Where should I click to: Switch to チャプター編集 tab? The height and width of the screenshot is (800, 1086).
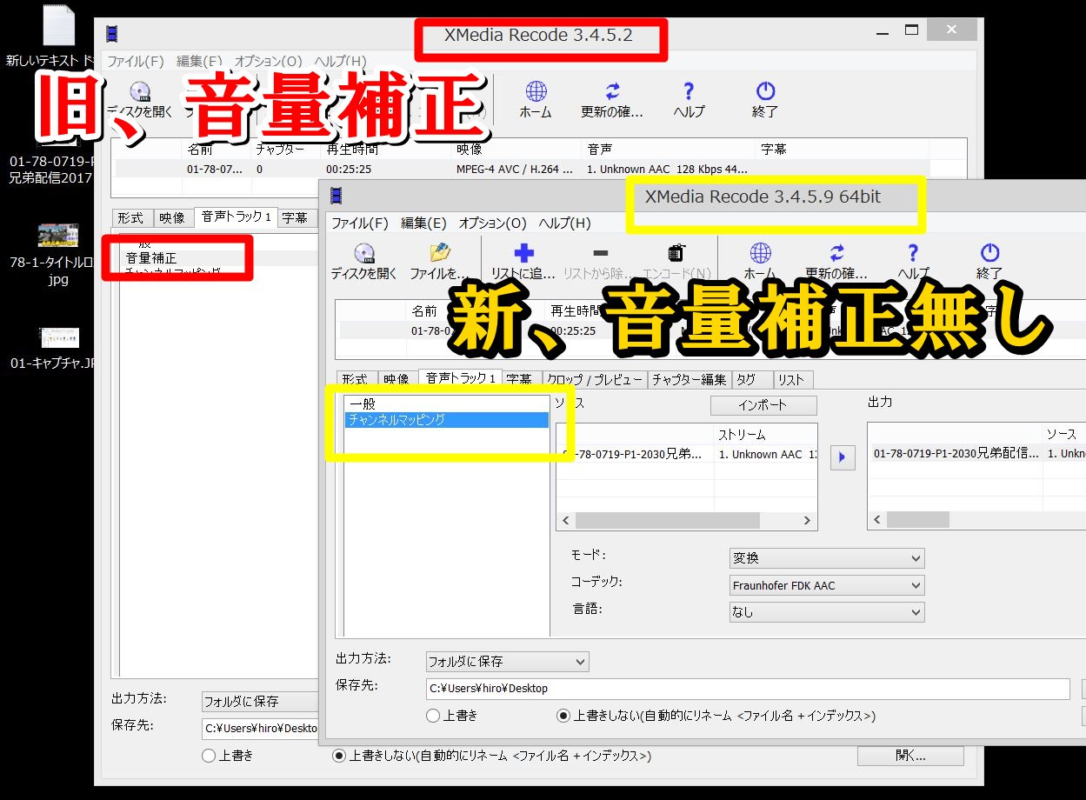(x=690, y=380)
